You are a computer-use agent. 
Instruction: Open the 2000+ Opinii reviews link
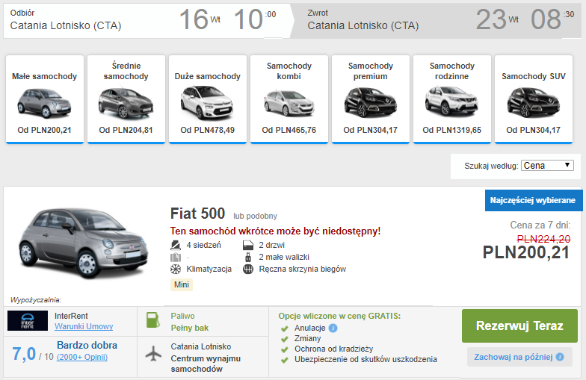pos(81,358)
